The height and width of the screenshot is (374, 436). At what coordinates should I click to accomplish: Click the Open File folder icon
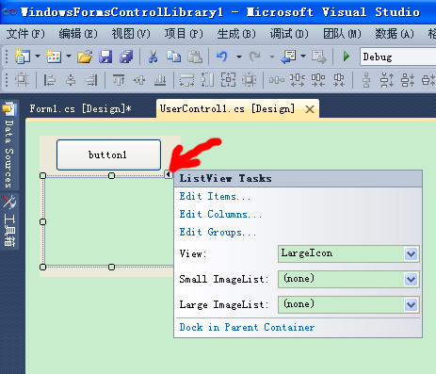[85, 57]
